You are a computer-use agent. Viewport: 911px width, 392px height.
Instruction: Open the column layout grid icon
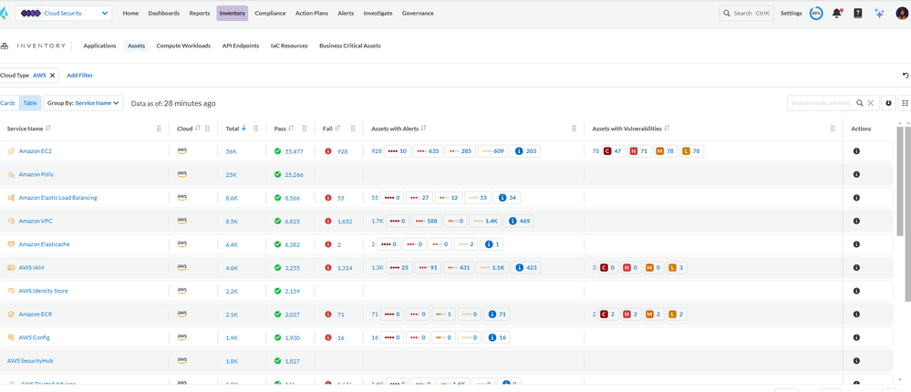905,104
